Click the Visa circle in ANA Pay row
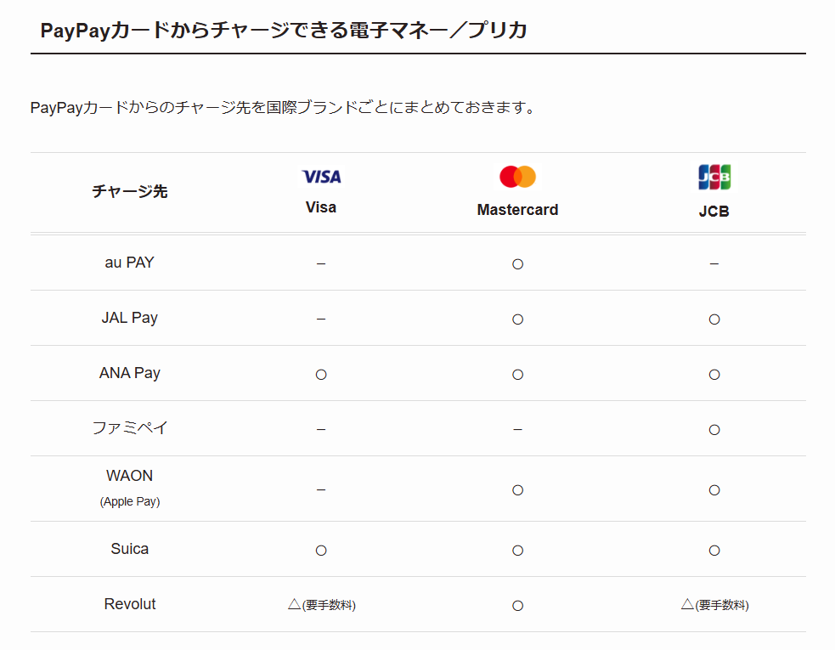This screenshot has width=835, height=650. [321, 375]
